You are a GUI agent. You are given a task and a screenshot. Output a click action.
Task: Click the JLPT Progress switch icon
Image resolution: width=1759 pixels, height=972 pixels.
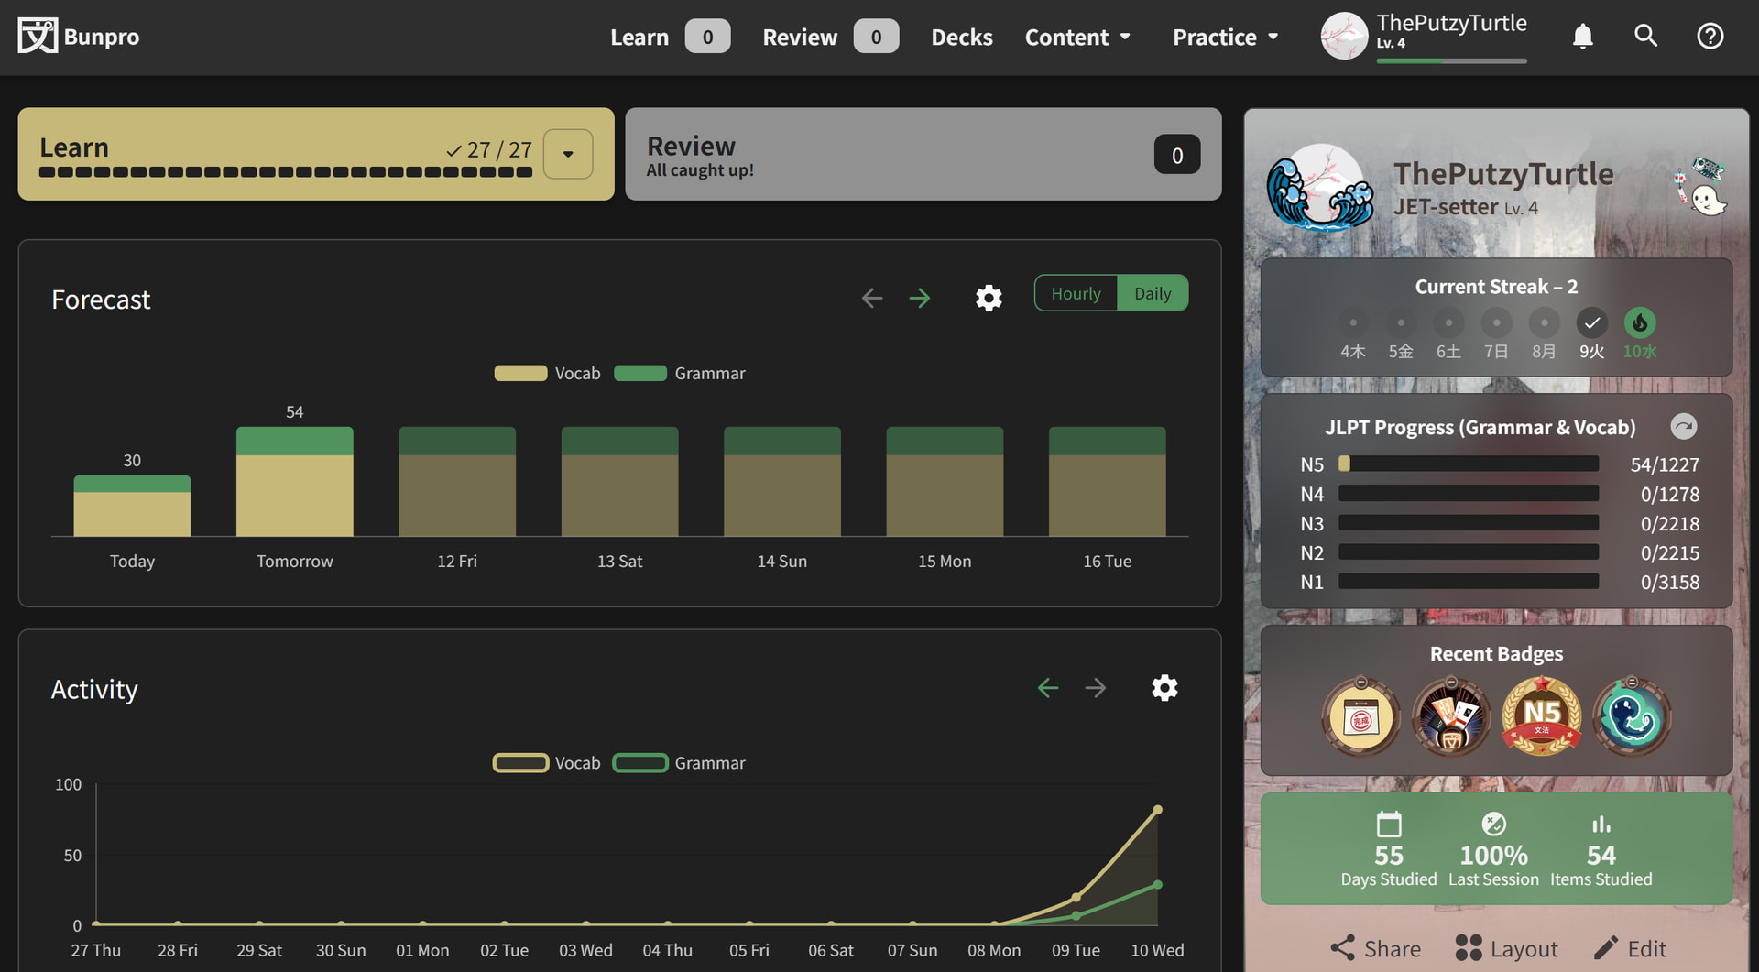[1684, 427]
